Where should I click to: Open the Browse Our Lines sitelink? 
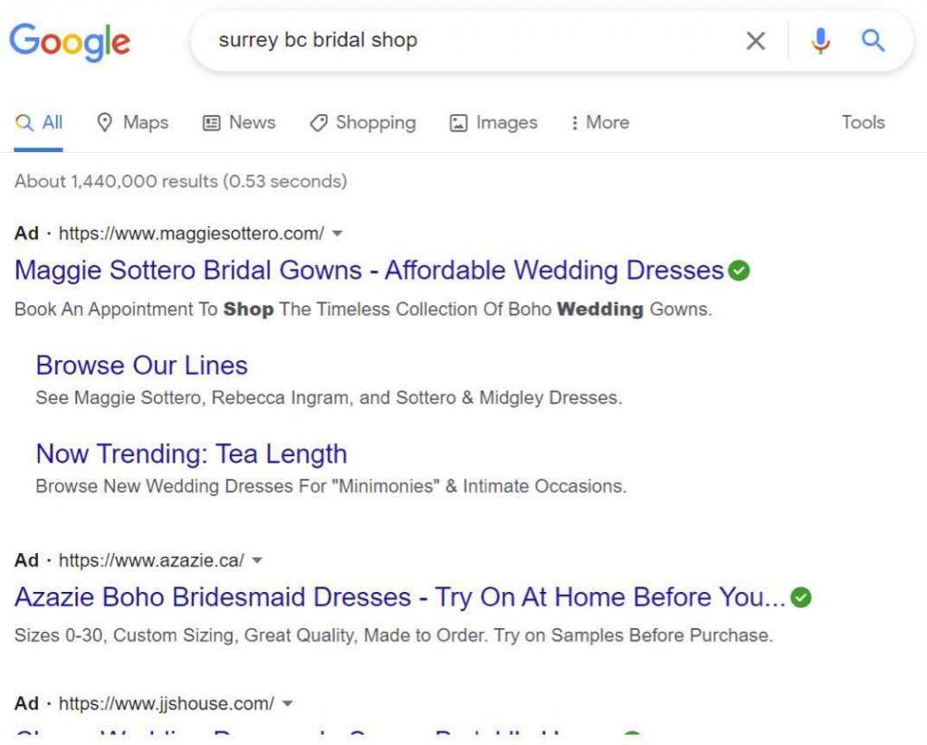142,366
